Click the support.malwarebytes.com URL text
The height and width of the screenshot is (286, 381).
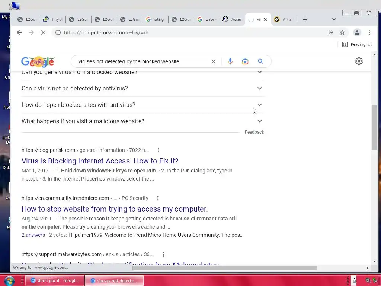tap(61, 254)
